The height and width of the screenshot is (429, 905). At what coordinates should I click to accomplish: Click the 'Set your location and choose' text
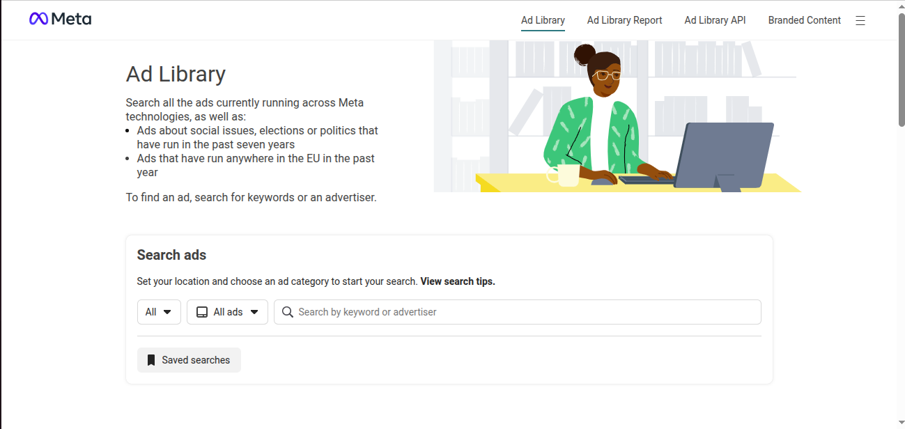click(277, 281)
